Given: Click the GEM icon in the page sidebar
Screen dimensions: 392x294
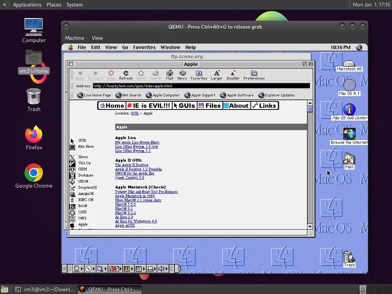Looking at the screenshot, I should coord(72,170).
